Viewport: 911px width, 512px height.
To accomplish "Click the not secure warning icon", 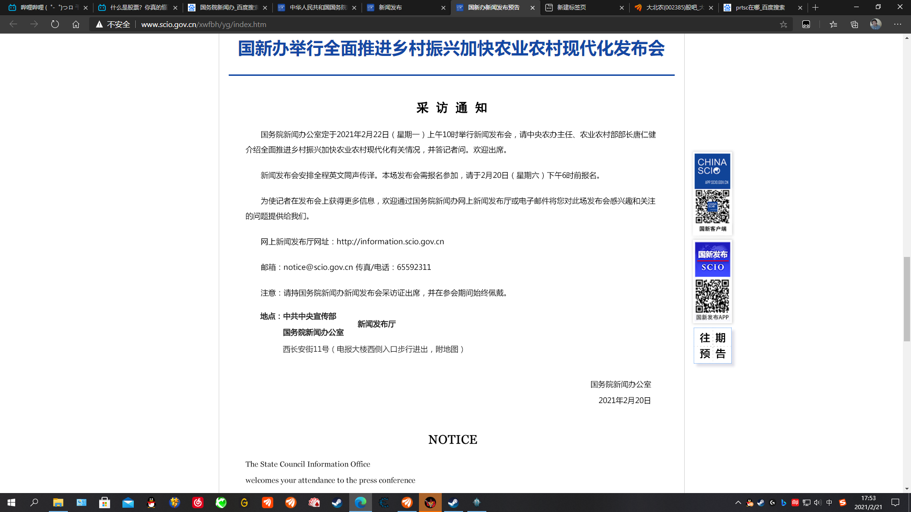I will tap(100, 24).
